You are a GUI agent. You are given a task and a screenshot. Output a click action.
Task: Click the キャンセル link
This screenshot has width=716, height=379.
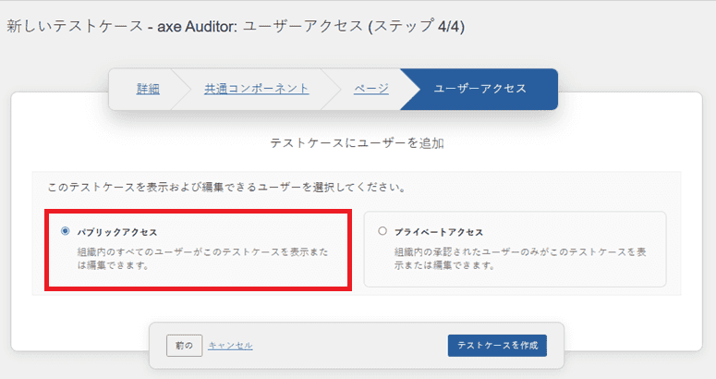point(230,346)
